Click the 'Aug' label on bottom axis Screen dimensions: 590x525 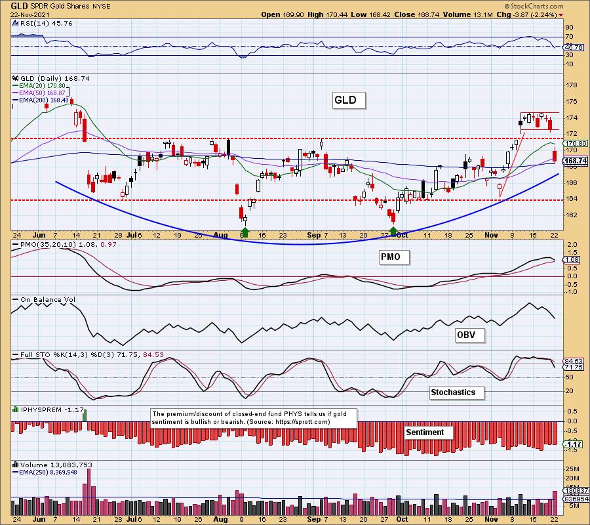(220, 519)
